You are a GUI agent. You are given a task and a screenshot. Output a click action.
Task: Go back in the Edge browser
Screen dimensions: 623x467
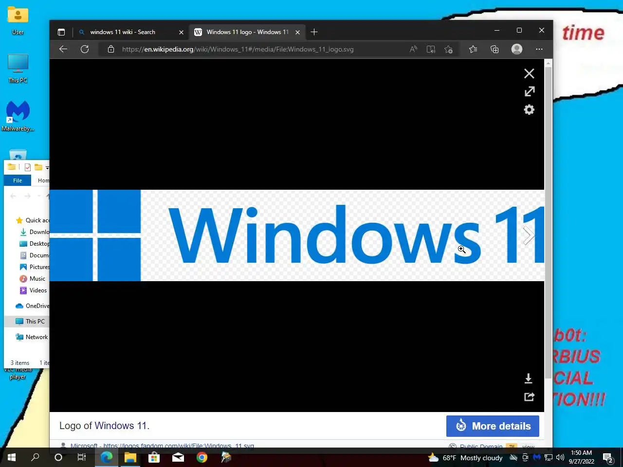(x=63, y=49)
